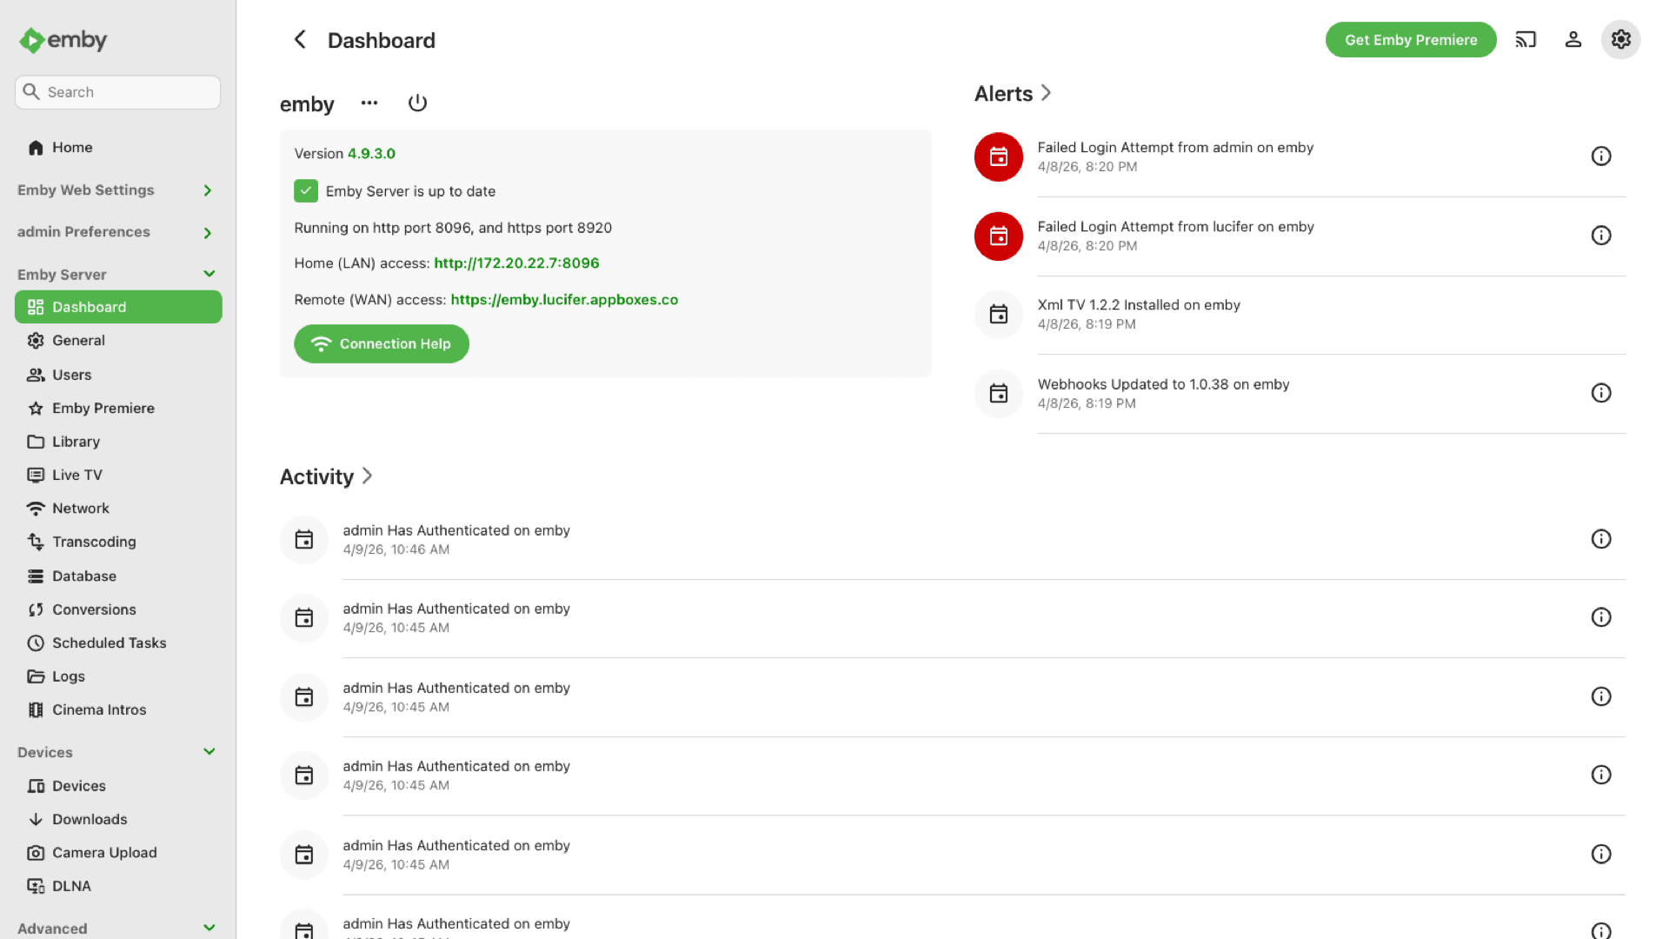The image size is (1669, 939).
Task: Open the settings gear icon
Action: (x=1621, y=40)
